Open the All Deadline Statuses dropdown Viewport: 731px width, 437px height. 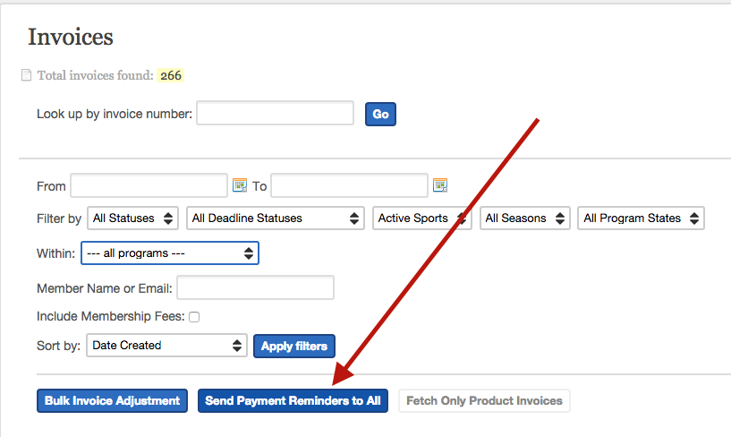point(275,218)
